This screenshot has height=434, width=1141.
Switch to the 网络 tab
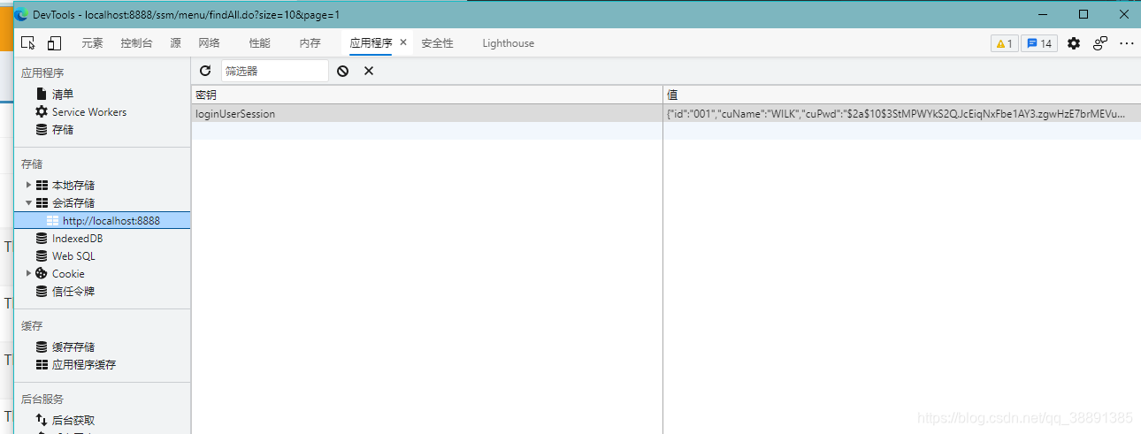(209, 43)
